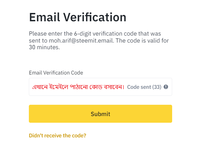Screen dimensions: 201x147
Task: Click the moh.arif@steemit.email address in the description
Action: click(x=81, y=41)
